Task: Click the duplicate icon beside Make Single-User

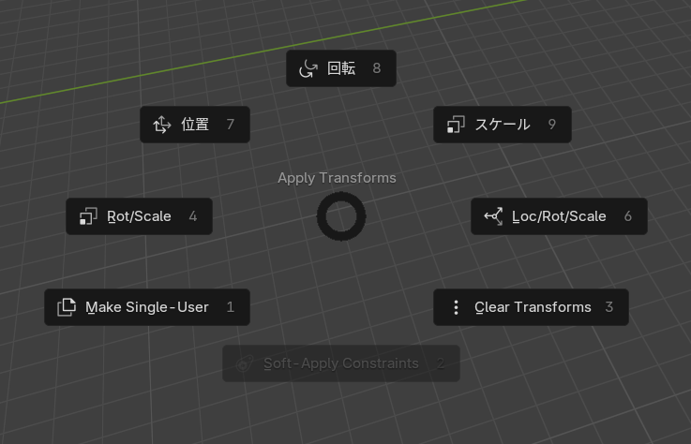Action: click(x=67, y=307)
